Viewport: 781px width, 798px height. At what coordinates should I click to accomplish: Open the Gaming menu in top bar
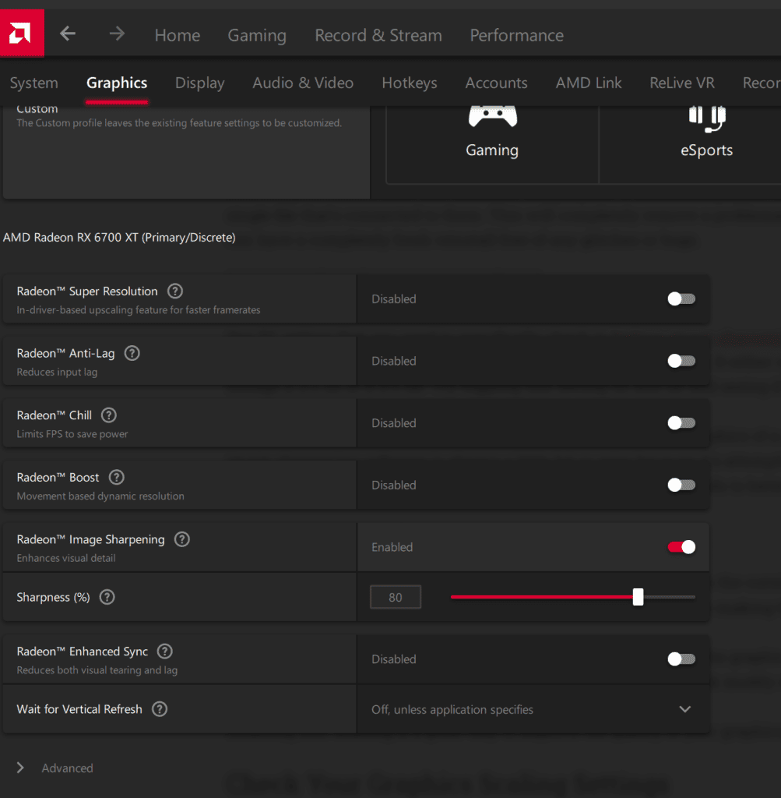coord(257,35)
